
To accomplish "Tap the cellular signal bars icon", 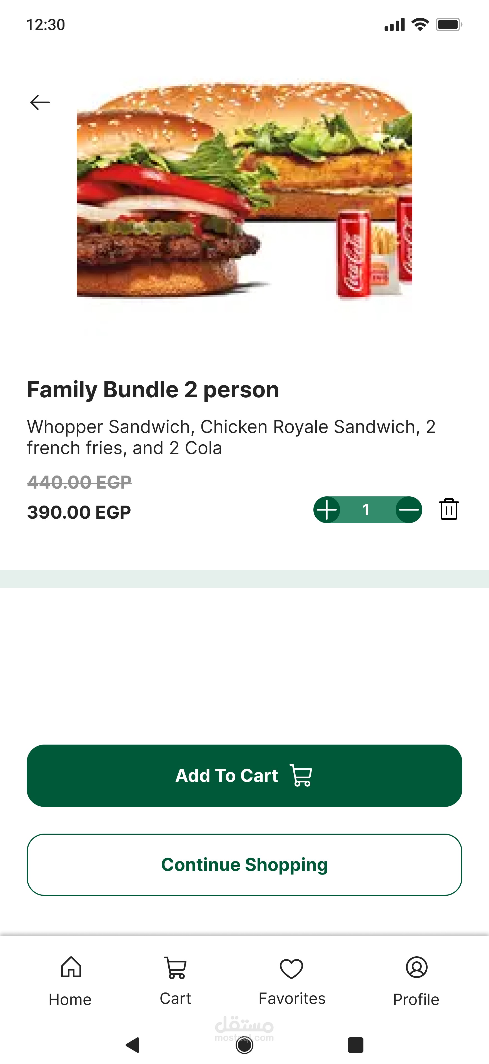I will pos(394,25).
